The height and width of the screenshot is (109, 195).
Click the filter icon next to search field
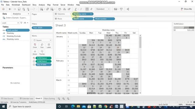pyautogui.click(x=21, y=23)
